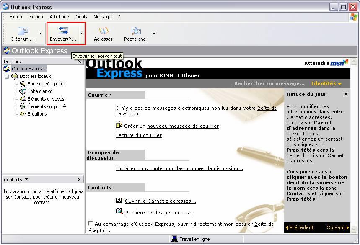This screenshot has height=245, width=360.
Task: Click the Éléments supprimés trash icon
Action: [23, 106]
